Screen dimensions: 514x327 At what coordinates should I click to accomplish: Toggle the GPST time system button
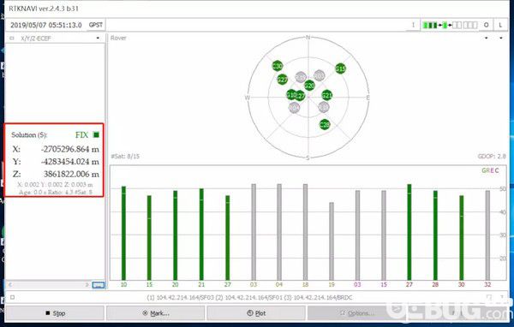(96, 25)
